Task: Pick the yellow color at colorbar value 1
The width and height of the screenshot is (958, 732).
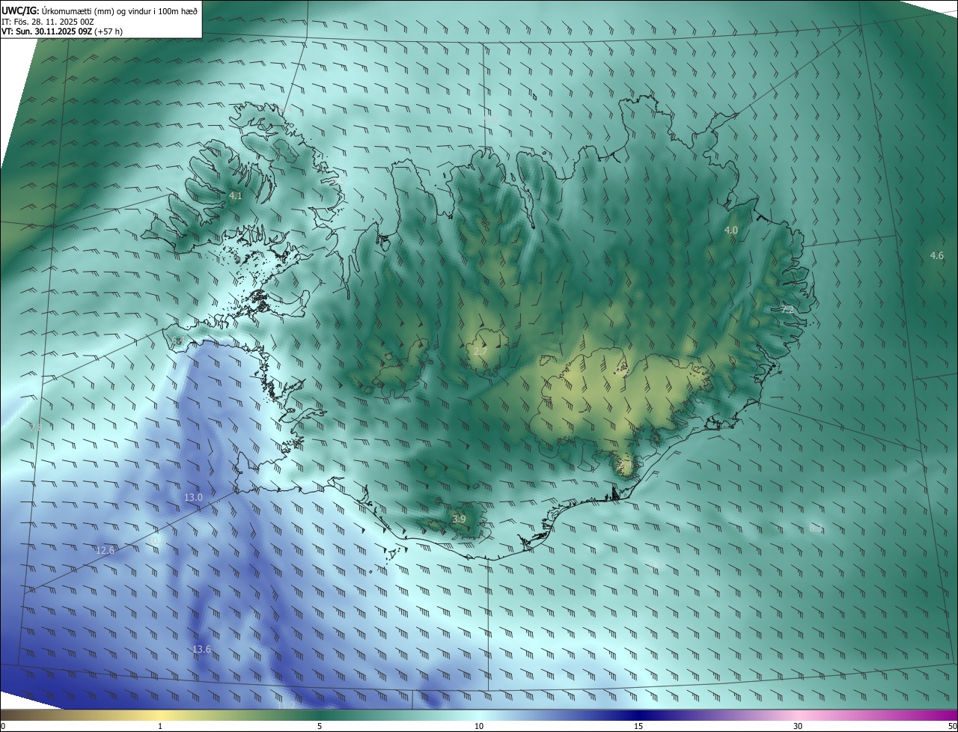Action: pyautogui.click(x=160, y=715)
